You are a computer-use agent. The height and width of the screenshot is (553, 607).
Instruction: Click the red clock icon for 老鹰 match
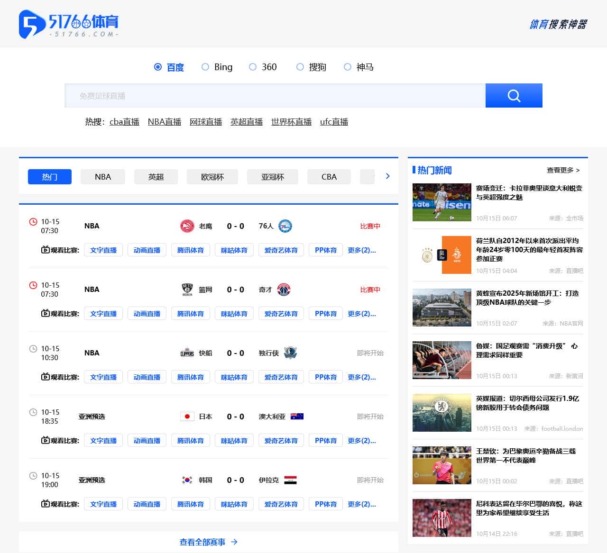click(33, 222)
